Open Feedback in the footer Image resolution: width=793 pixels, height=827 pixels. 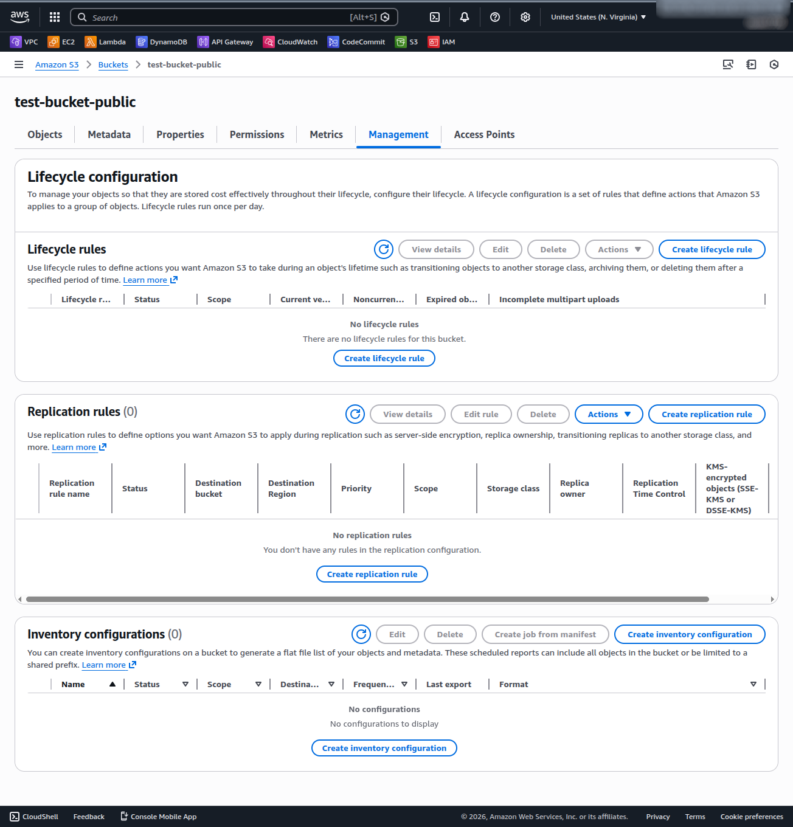tap(89, 817)
